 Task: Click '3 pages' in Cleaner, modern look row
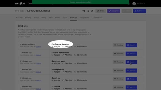pos(57,55)
